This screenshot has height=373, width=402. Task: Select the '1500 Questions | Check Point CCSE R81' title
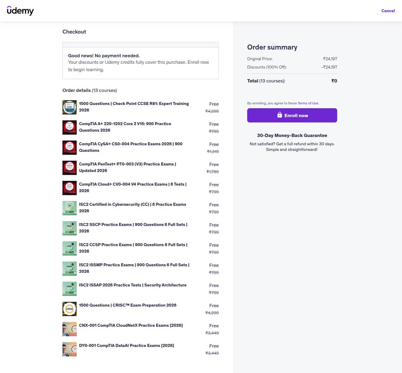point(134,107)
